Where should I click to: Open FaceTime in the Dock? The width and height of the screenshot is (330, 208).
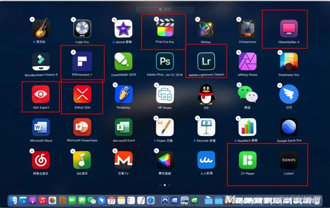pyautogui.click(x=72, y=200)
